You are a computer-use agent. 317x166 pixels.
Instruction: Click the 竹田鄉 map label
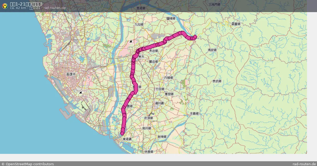160,89
